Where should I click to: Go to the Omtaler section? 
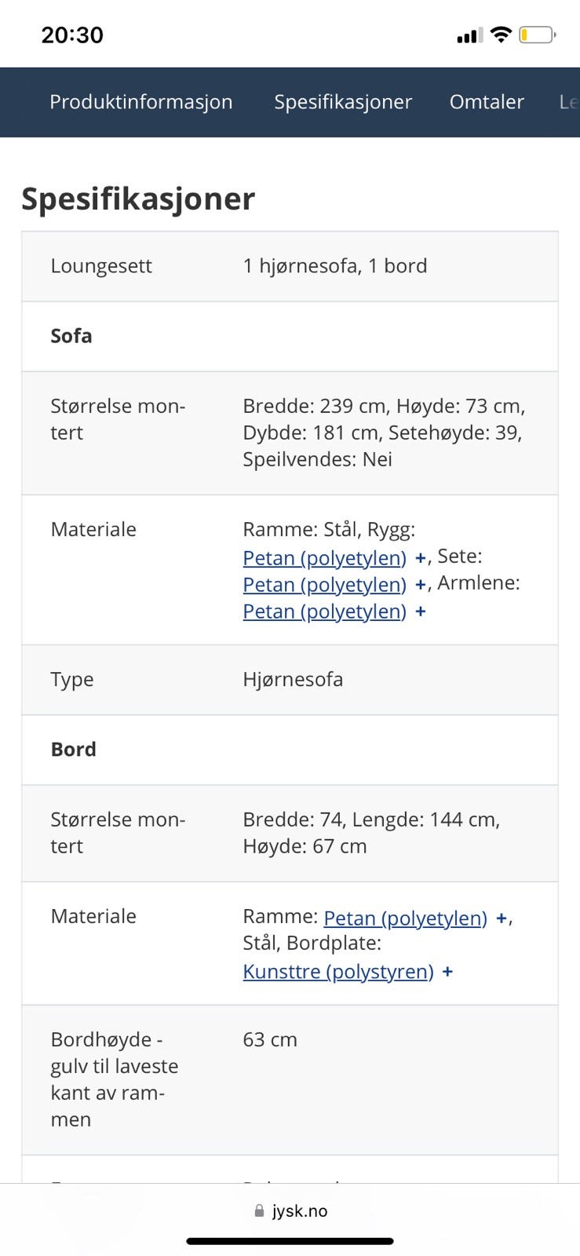tap(487, 102)
